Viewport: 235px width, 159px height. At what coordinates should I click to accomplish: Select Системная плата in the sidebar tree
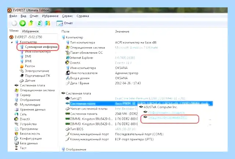pos(32,85)
